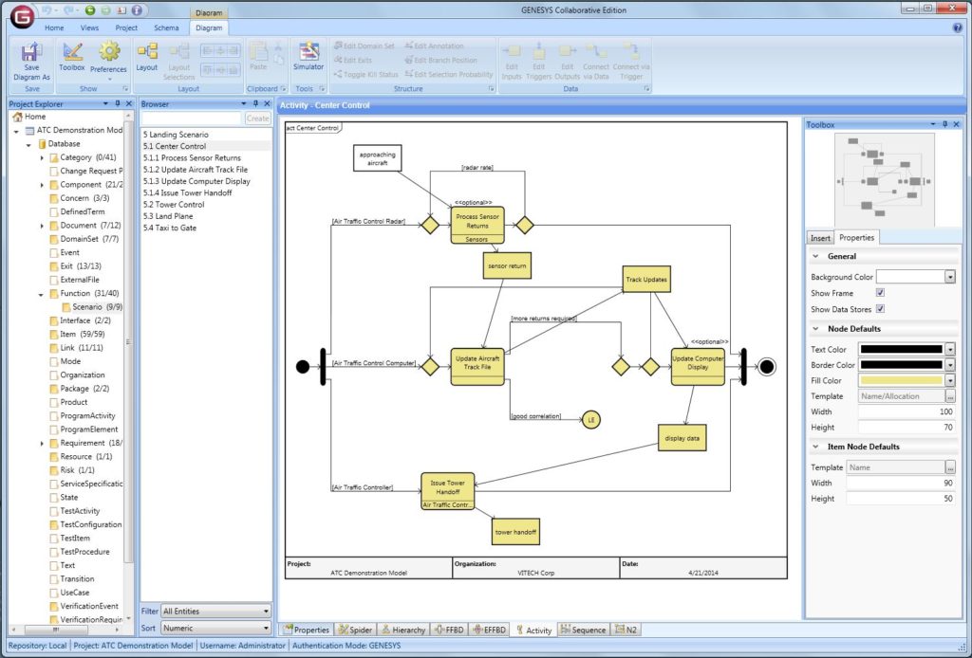The image size is (972, 658).
Task: Toggle auto-hide pin on Project Explorer panel
Action: (x=116, y=104)
